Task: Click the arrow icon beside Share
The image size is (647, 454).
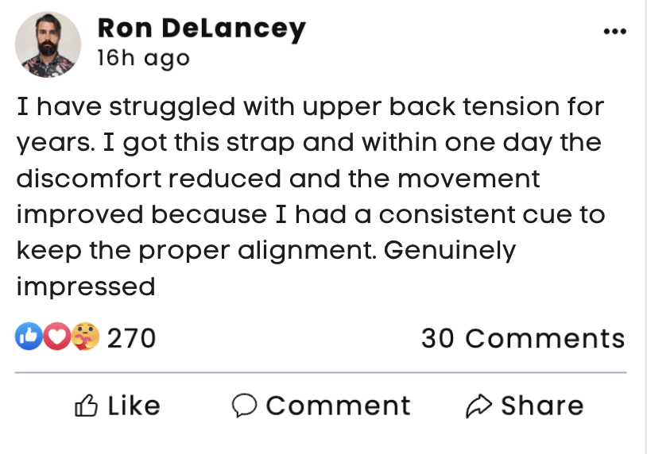Action: click(x=478, y=406)
